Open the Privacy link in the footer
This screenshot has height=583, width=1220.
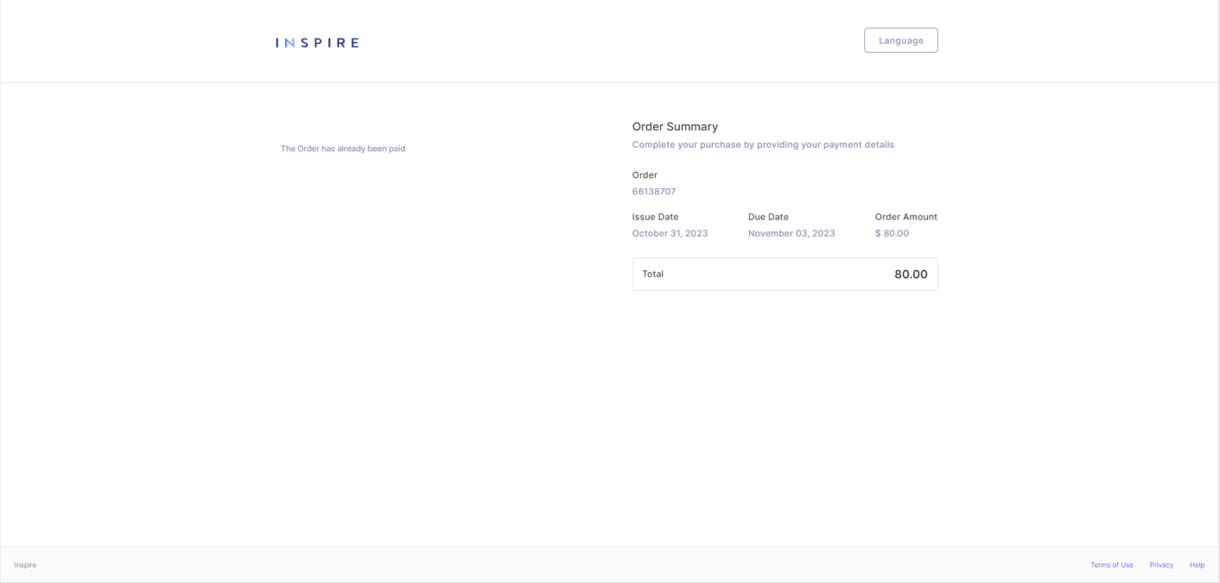tap(1161, 565)
